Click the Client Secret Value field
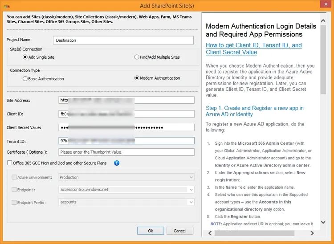This screenshot has height=244, width=334. [126, 127]
